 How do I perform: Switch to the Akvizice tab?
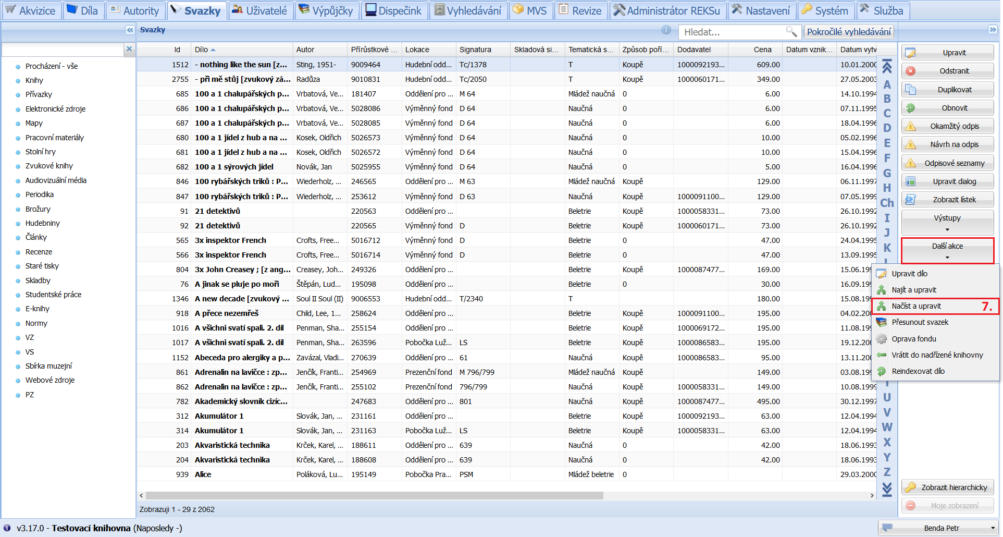click(x=31, y=10)
